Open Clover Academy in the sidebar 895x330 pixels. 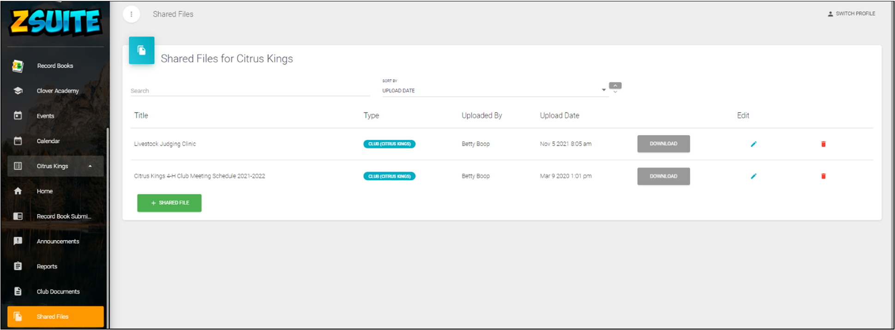point(57,91)
